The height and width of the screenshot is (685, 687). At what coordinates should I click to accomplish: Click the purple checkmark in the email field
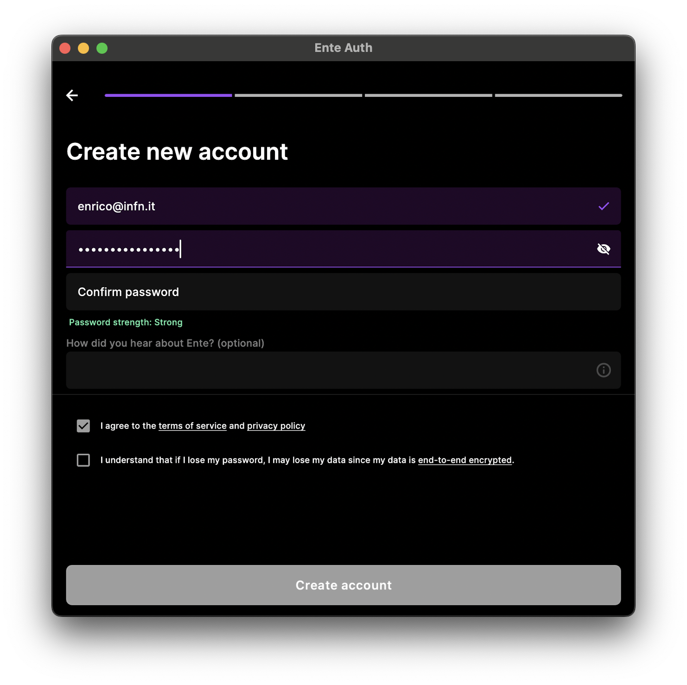603,206
